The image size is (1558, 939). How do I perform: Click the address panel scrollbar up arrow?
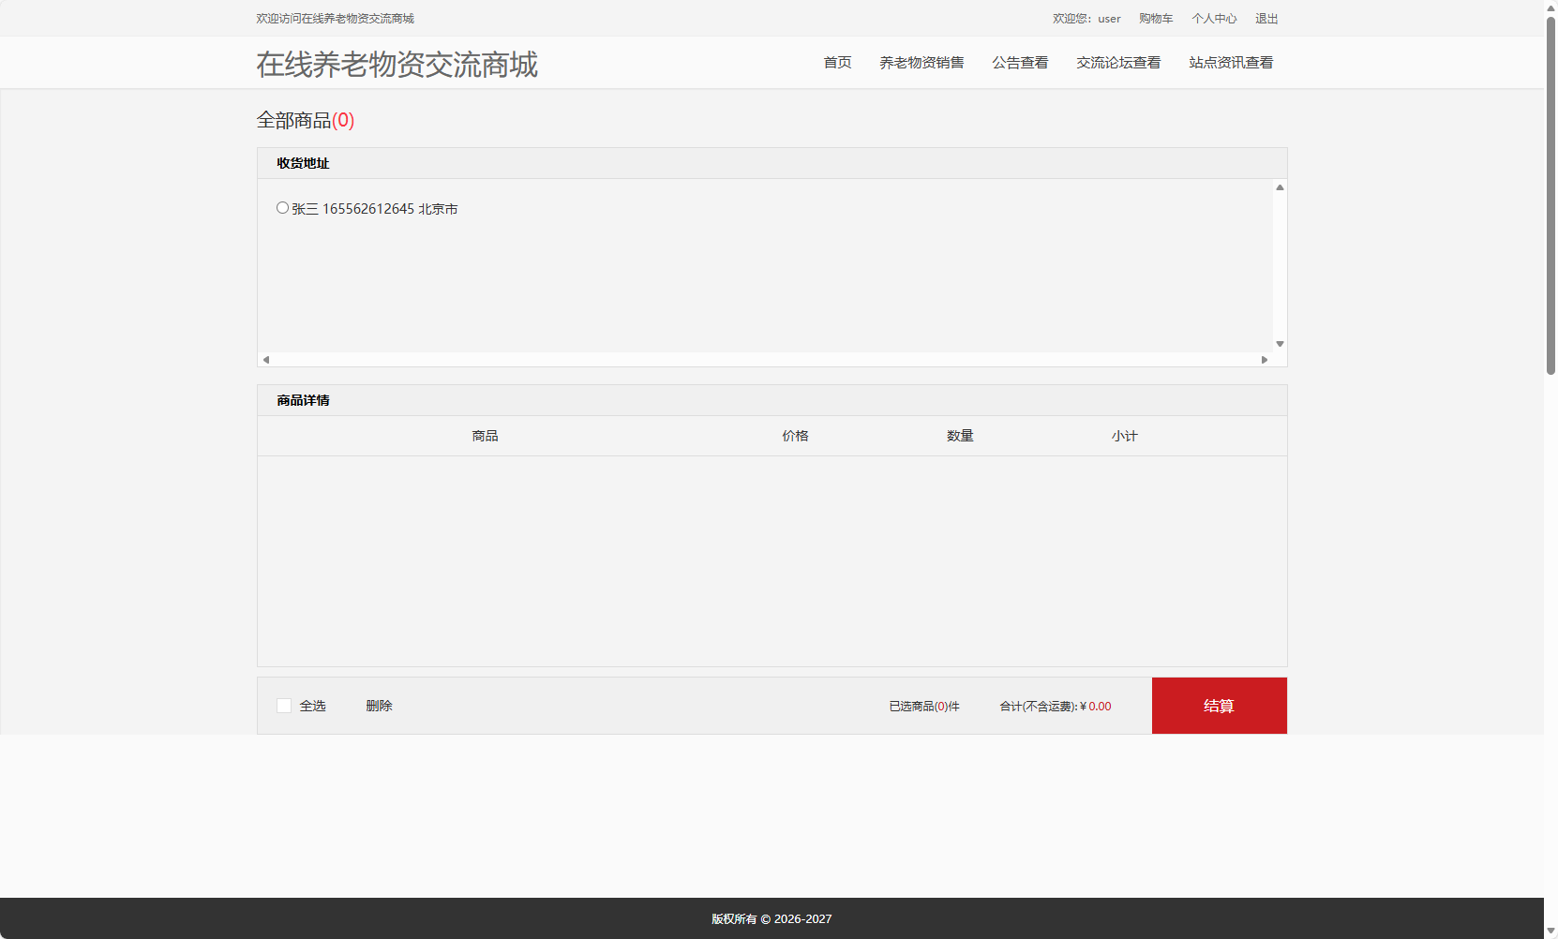click(x=1279, y=187)
